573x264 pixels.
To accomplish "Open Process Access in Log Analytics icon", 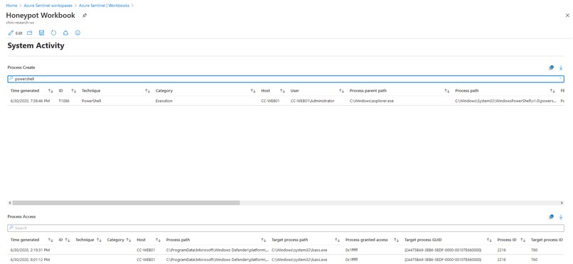I will point(551,217).
